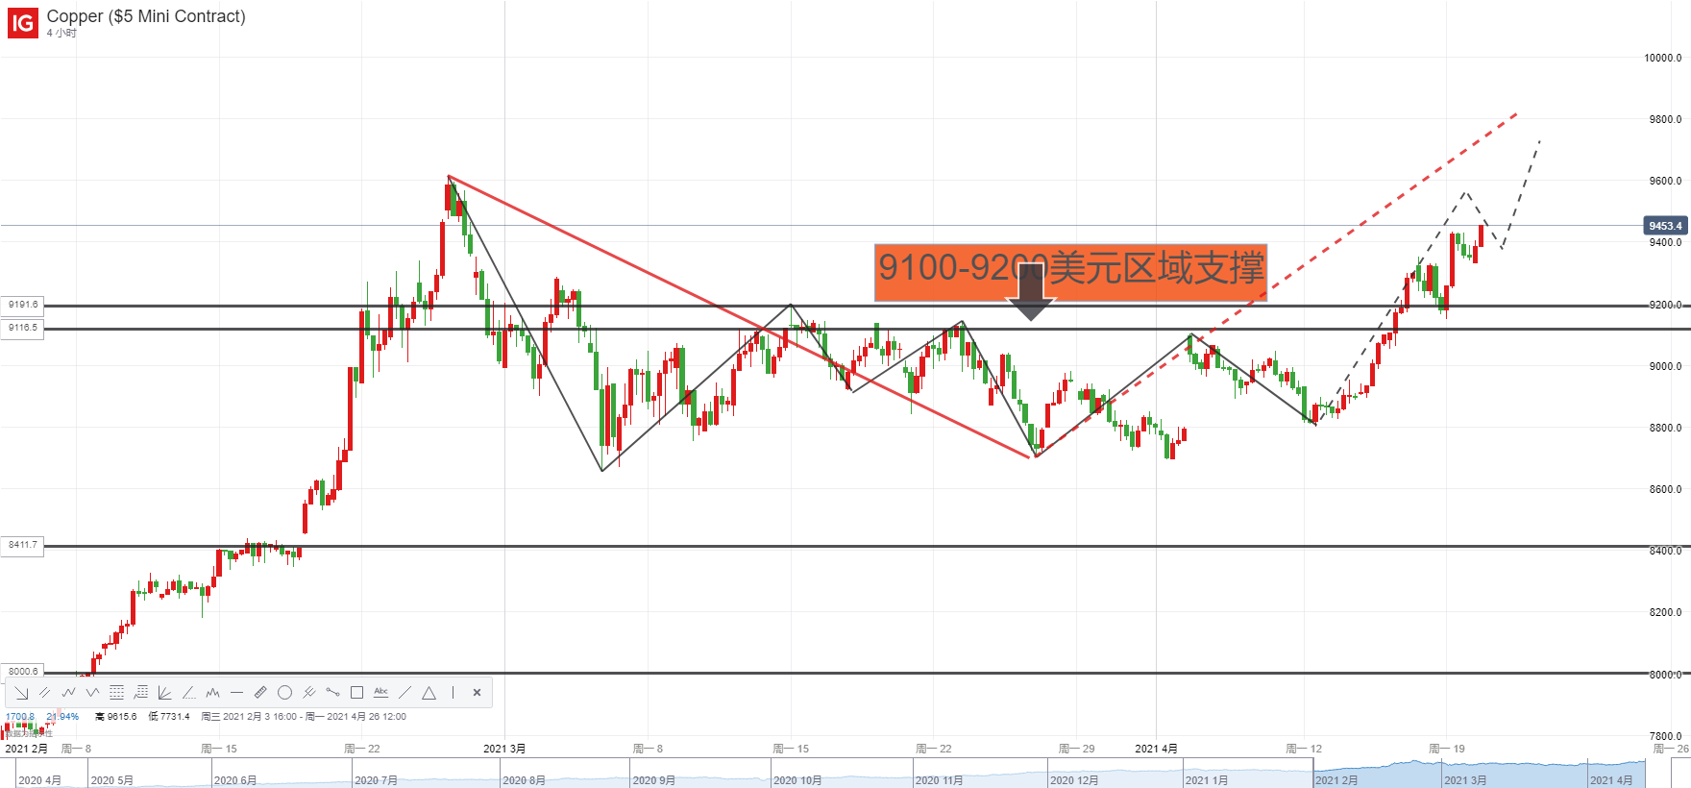
Task: Click the 8411.7 horizontal line label
Action: pyautogui.click(x=22, y=545)
